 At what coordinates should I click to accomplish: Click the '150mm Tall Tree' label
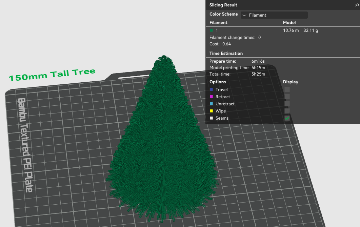pyautogui.click(x=52, y=75)
